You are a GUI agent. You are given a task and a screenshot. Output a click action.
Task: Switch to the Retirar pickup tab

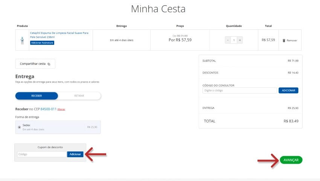[79, 96]
